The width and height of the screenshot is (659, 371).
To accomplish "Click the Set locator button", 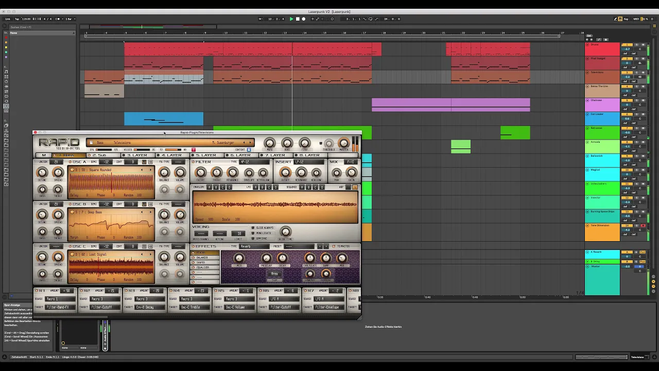I will (x=589, y=36).
